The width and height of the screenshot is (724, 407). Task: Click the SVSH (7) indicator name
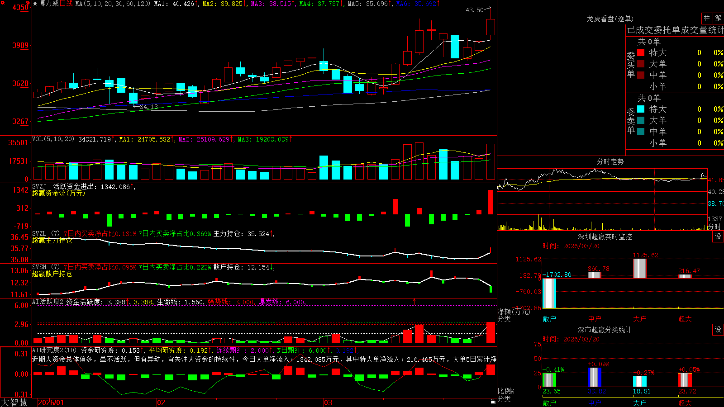[46, 267]
